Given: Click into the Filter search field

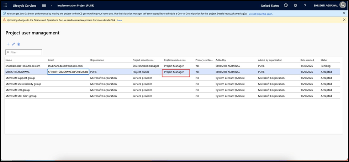Looking at the screenshot, I should [x=24, y=52].
